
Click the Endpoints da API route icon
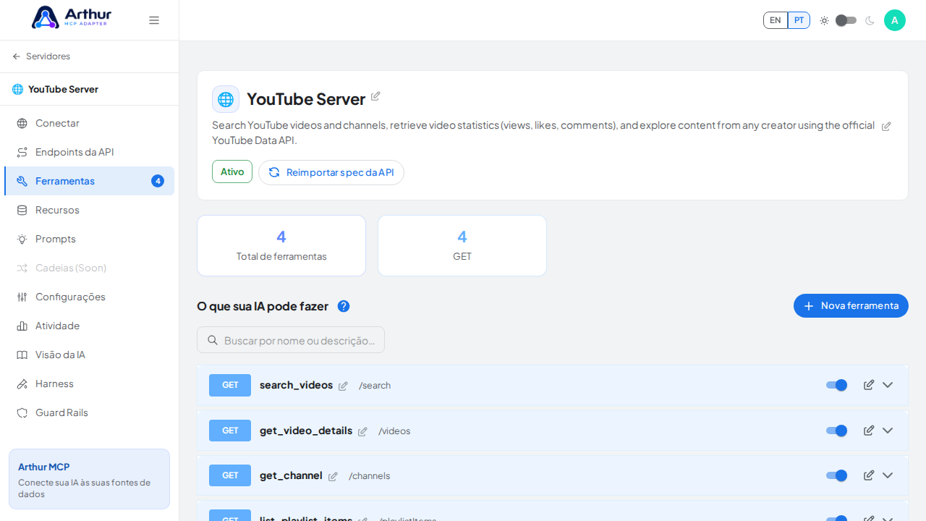tap(22, 152)
